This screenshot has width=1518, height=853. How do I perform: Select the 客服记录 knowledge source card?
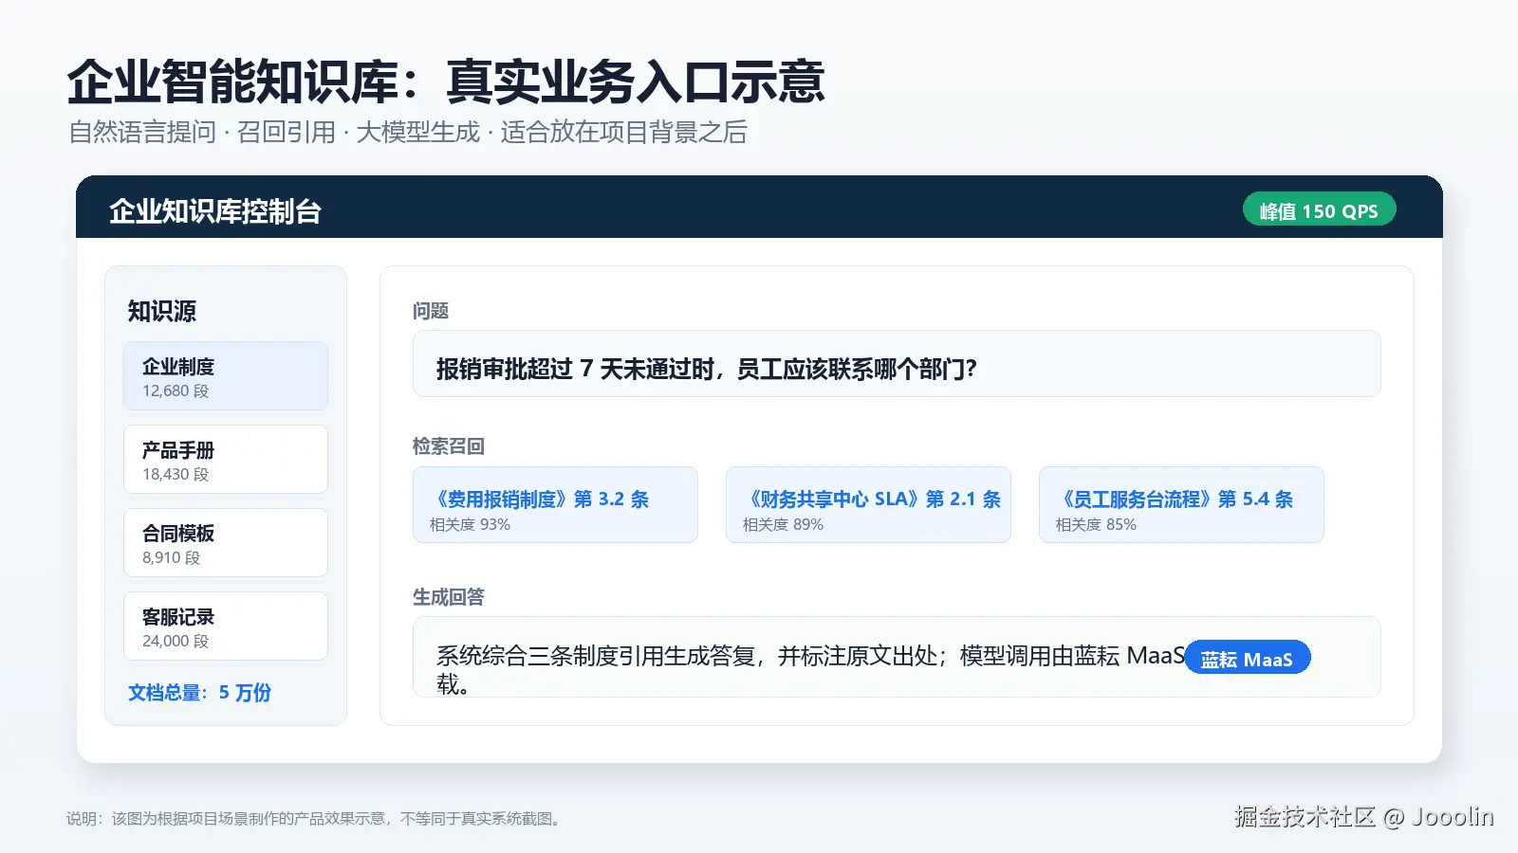point(226,626)
